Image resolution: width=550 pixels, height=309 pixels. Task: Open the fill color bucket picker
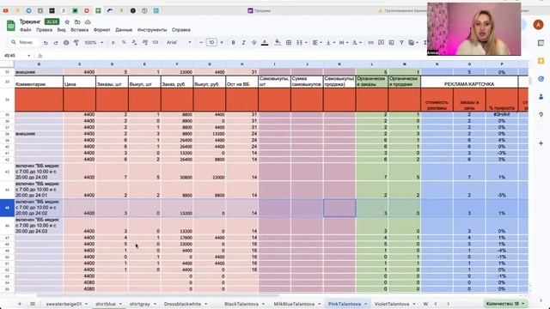pyautogui.click(x=278, y=42)
